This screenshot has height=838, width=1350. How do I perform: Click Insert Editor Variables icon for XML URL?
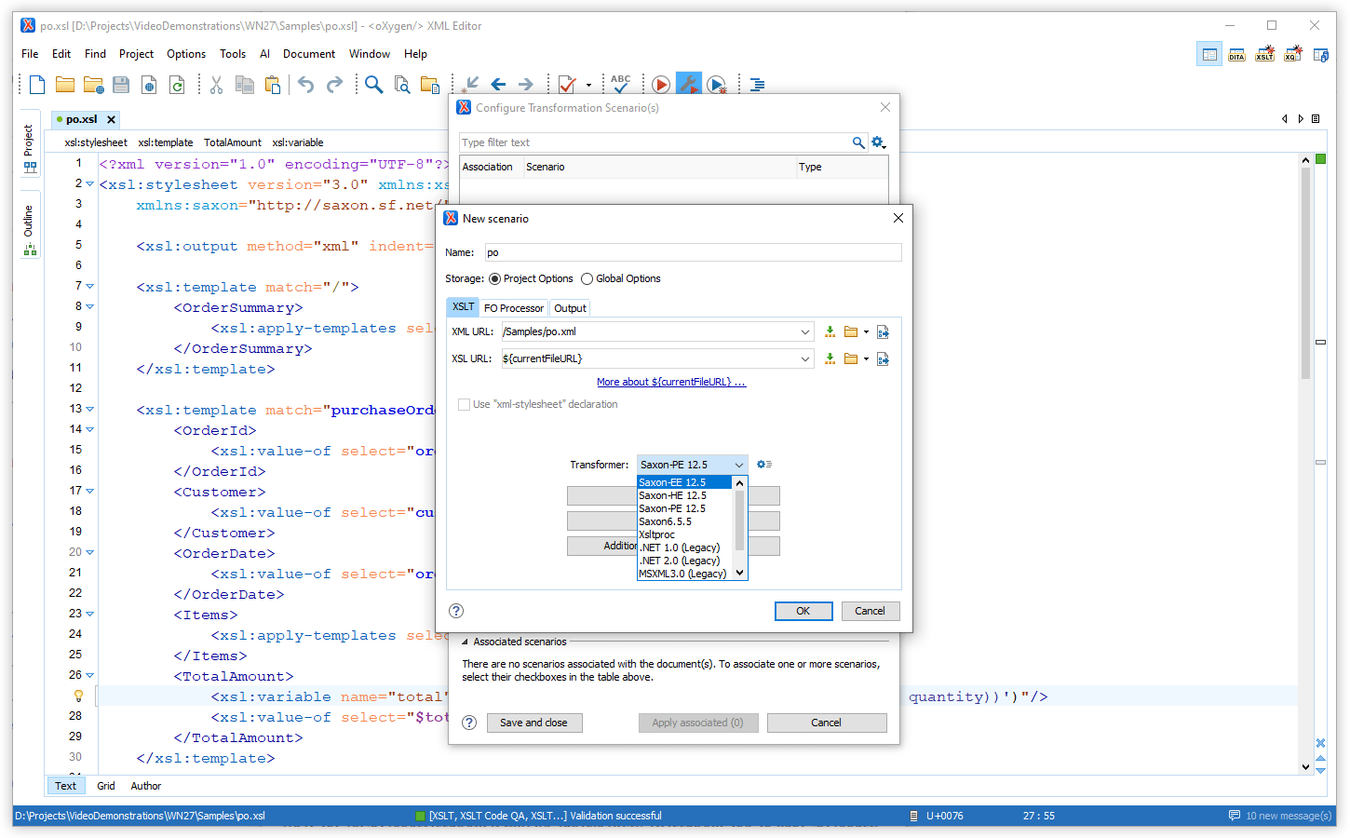(x=830, y=331)
